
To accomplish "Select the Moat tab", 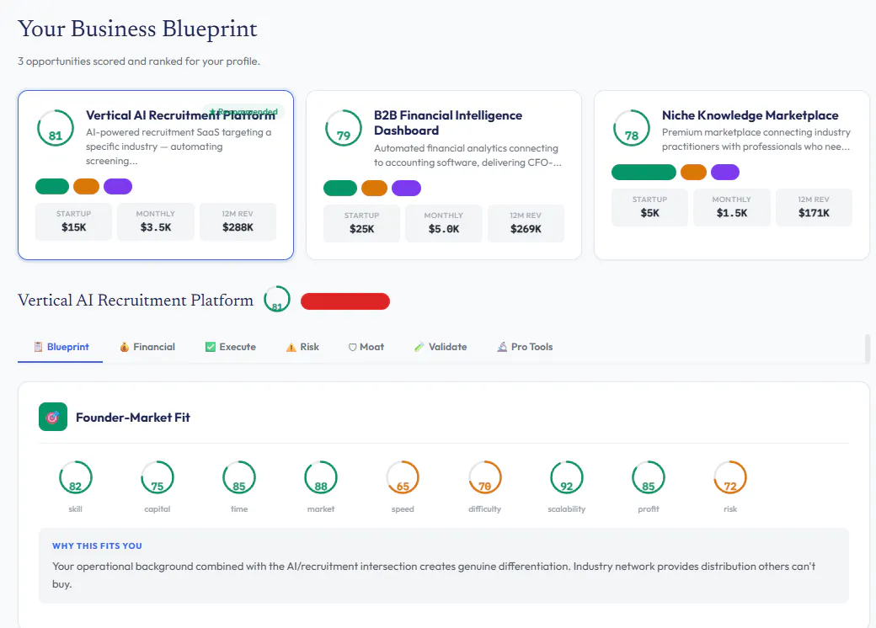I will pos(366,347).
